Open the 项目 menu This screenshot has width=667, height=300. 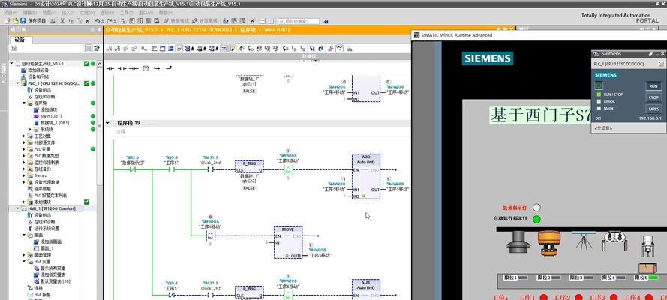coord(9,13)
